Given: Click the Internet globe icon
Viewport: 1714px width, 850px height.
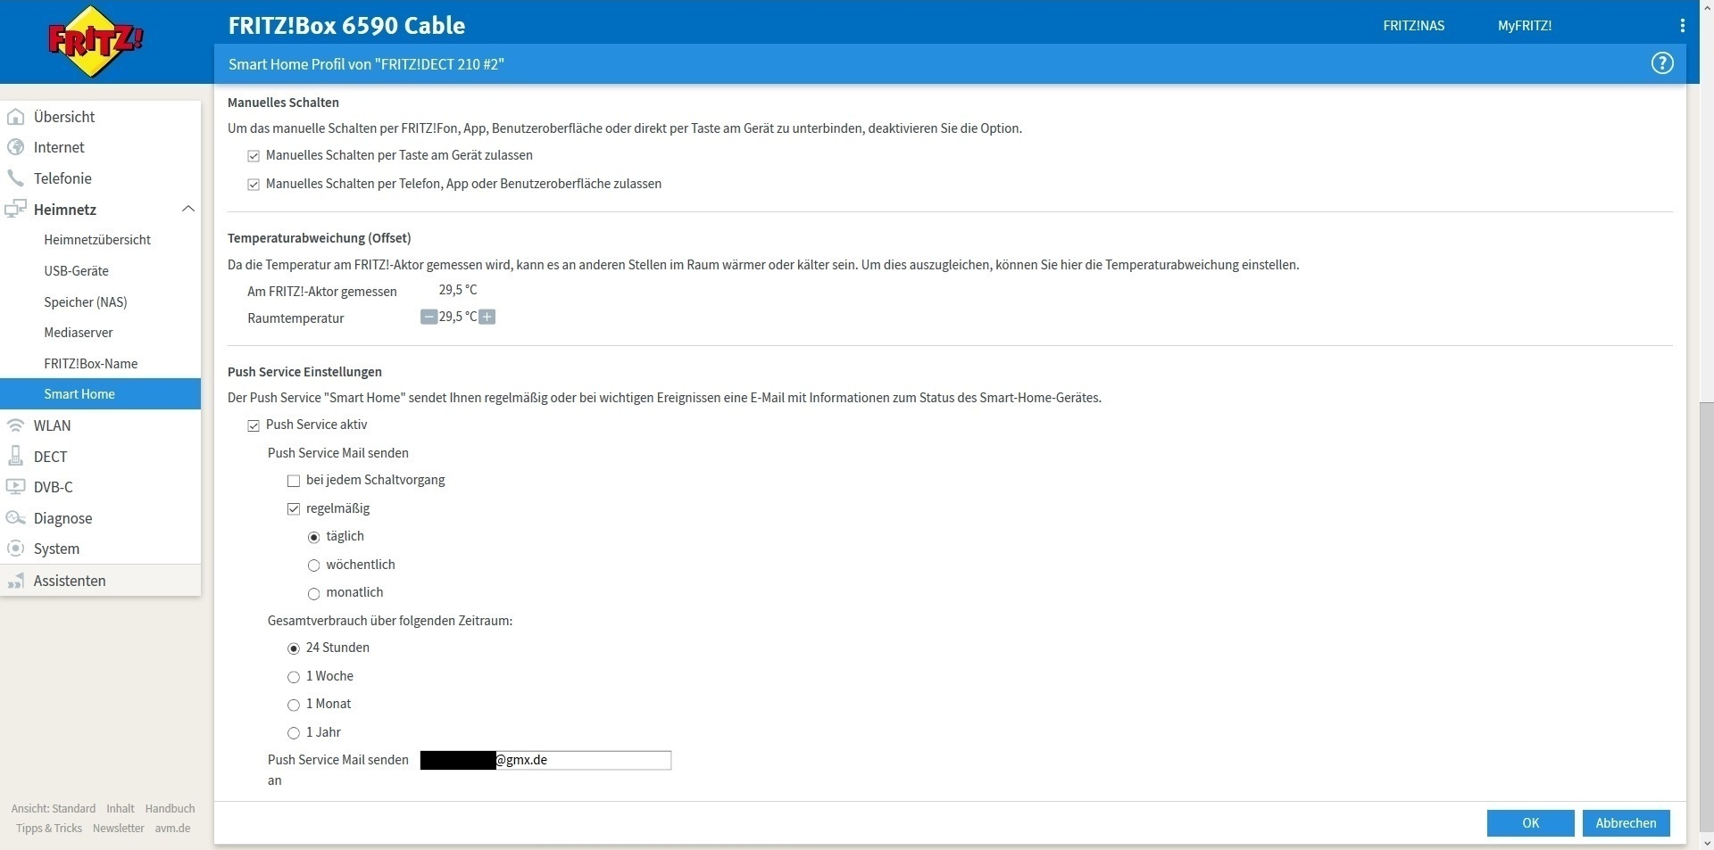Looking at the screenshot, I should click(x=15, y=147).
